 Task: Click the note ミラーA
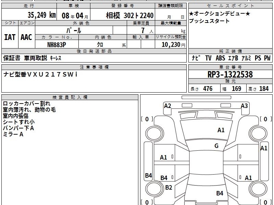tap(13, 134)
